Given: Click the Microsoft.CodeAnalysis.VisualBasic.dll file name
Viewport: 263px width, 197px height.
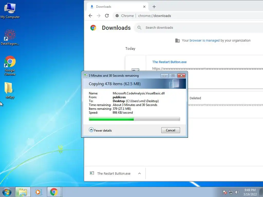Looking at the screenshot, I should (138, 93).
